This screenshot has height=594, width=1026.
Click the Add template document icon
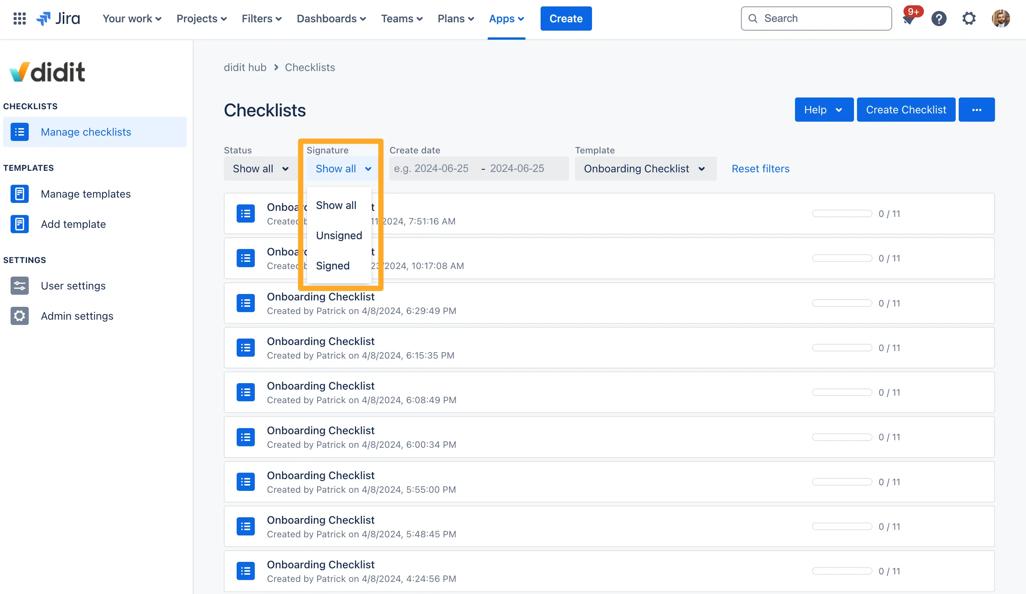click(20, 224)
